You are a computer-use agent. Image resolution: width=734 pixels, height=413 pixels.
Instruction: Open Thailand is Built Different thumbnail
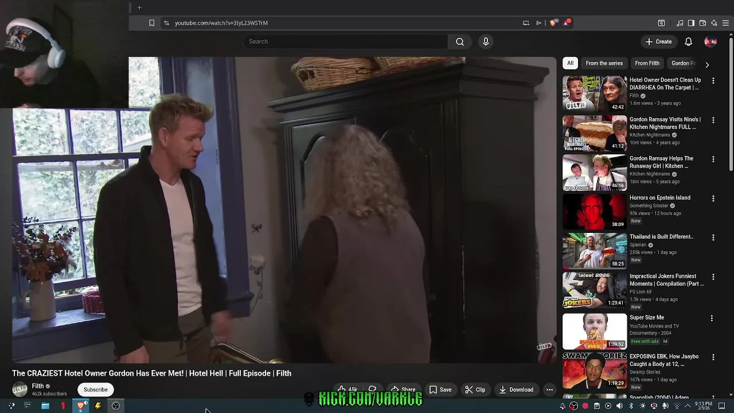(595, 251)
